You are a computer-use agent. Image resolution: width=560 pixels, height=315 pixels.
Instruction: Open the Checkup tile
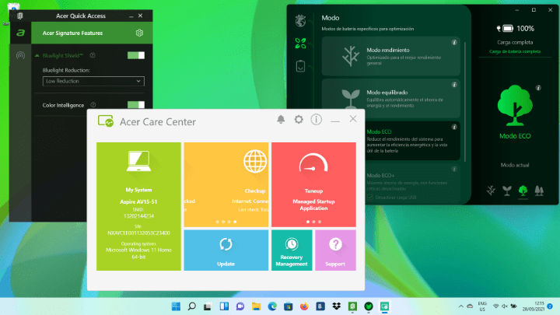226,184
